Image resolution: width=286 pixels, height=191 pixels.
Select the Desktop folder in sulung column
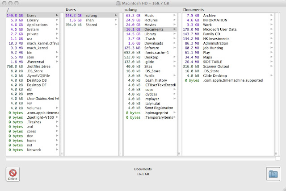point(150,57)
